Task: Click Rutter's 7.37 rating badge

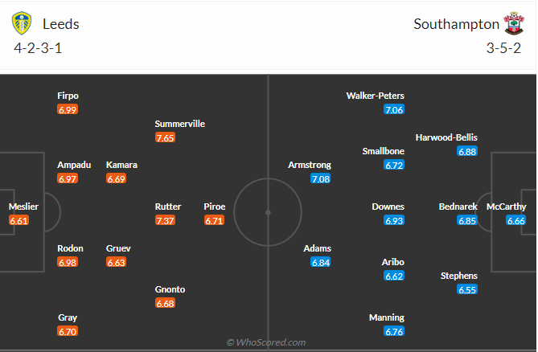Action: pos(166,220)
